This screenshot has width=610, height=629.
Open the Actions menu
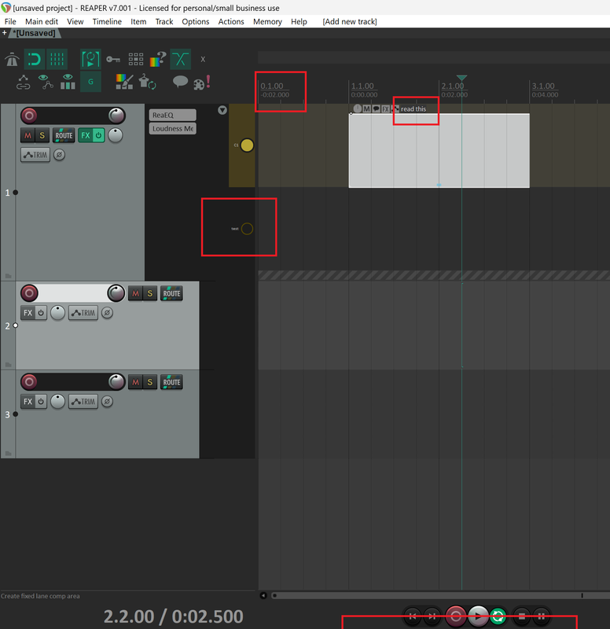point(231,22)
